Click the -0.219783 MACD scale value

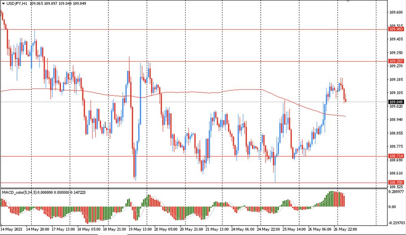click(x=396, y=223)
